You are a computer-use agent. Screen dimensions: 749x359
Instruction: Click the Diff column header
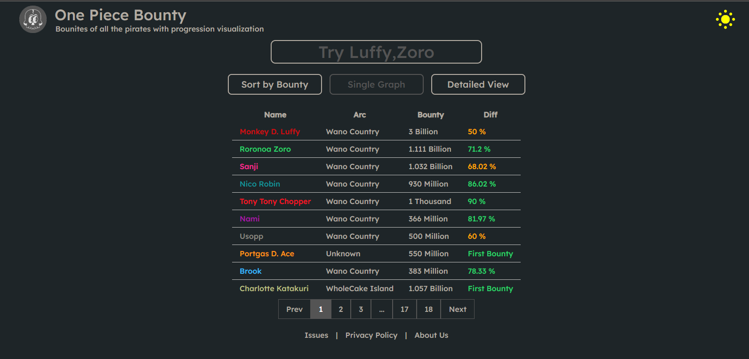coord(491,115)
